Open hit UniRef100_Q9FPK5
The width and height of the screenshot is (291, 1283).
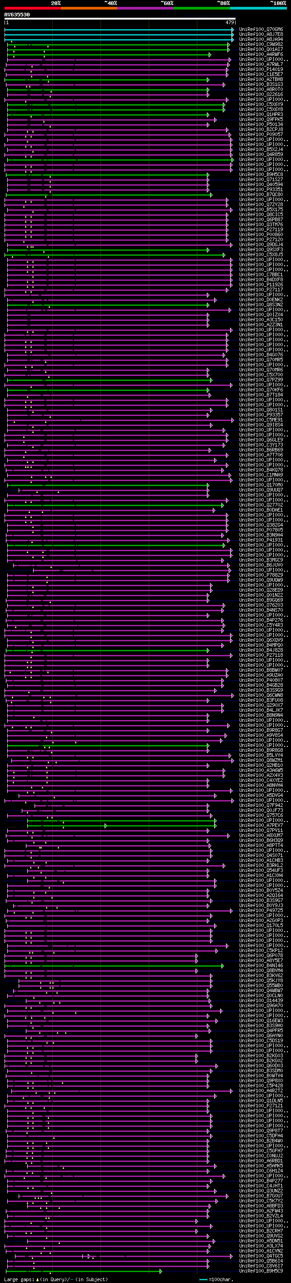coord(261,120)
